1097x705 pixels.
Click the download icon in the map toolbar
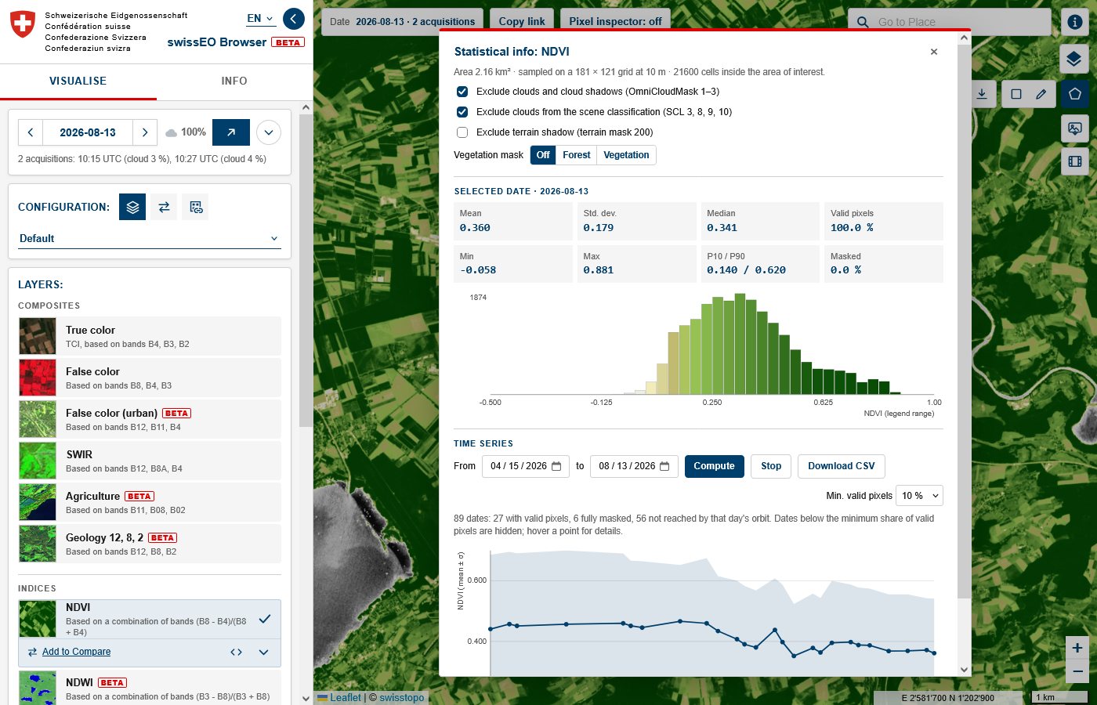pyautogui.click(x=982, y=94)
